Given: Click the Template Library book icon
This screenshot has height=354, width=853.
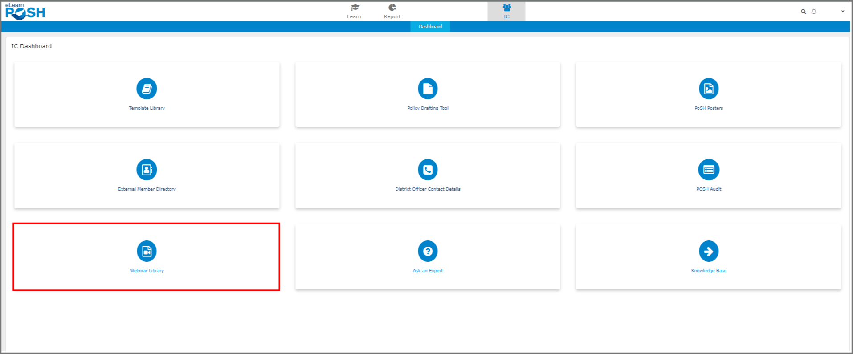Looking at the screenshot, I should (147, 89).
